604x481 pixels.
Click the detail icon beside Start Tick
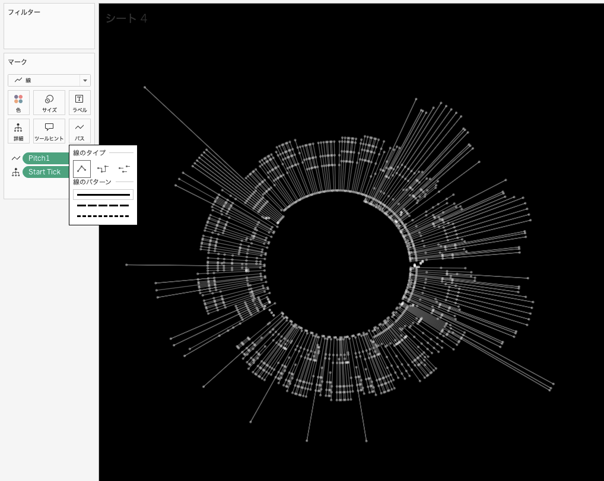point(16,172)
